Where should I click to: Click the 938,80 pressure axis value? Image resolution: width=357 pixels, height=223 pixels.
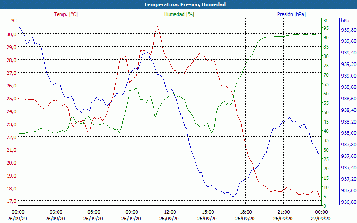tap(349, 87)
